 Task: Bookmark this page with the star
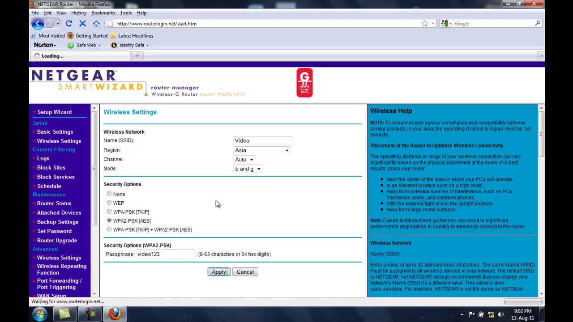point(424,24)
